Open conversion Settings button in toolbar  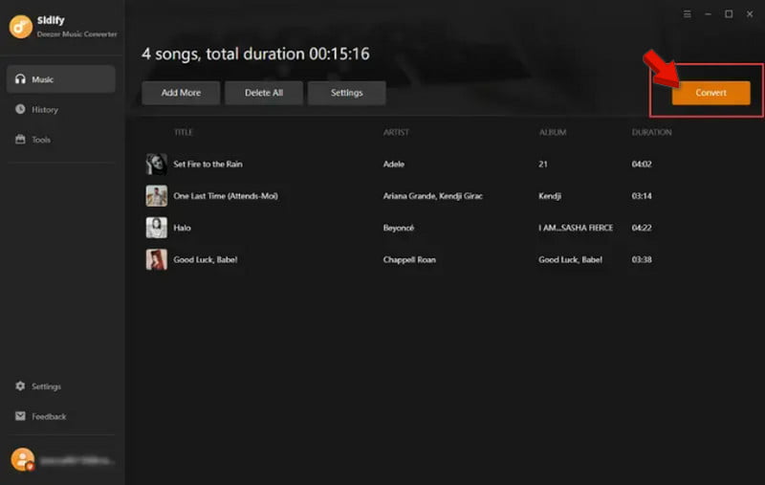347,93
